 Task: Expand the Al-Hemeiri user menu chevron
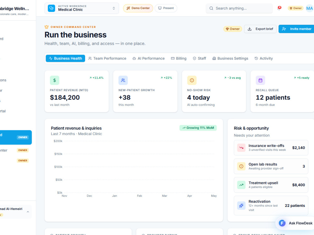pos(28,211)
